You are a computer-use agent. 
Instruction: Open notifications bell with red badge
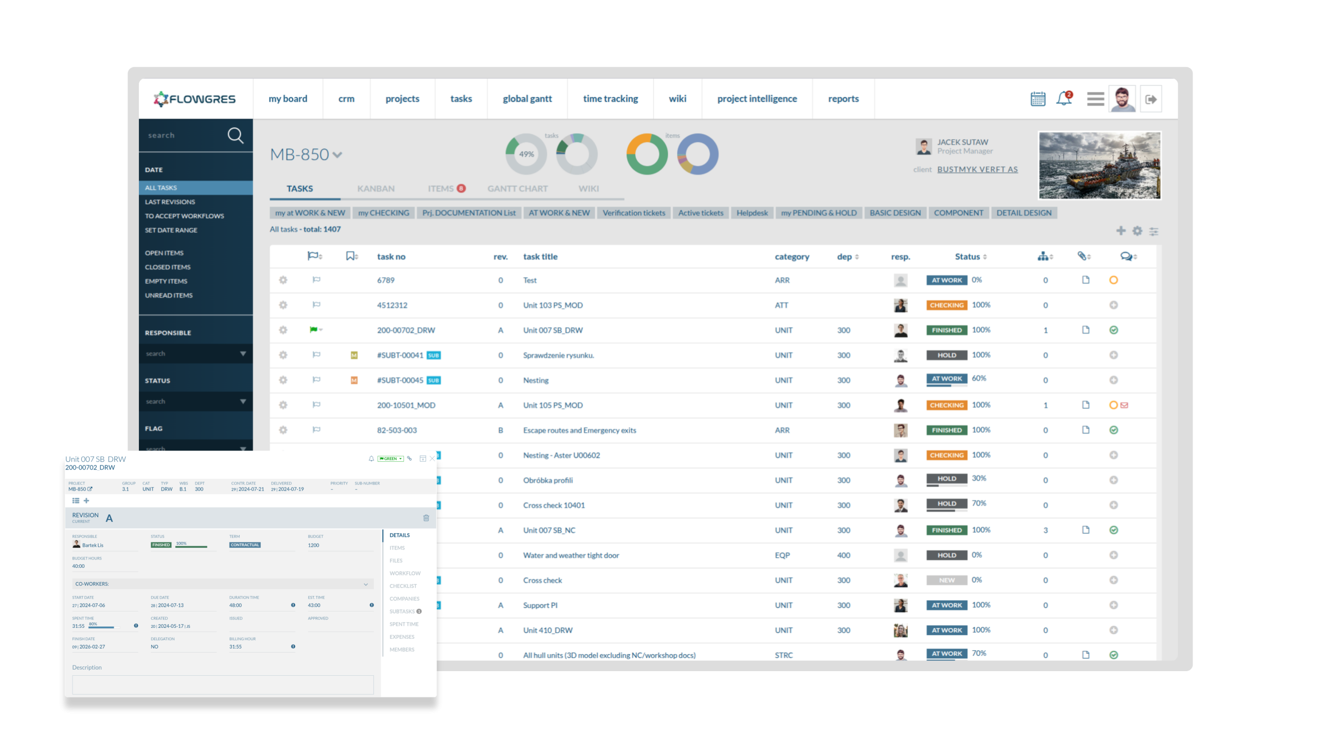pos(1063,98)
